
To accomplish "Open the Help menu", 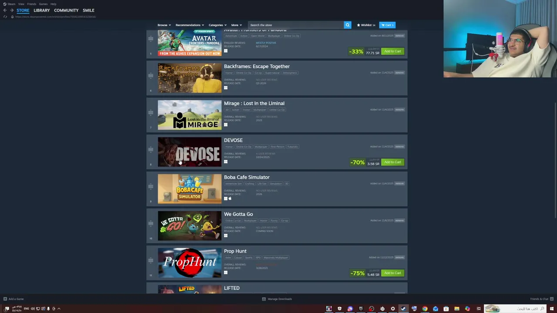I will 53,4.
